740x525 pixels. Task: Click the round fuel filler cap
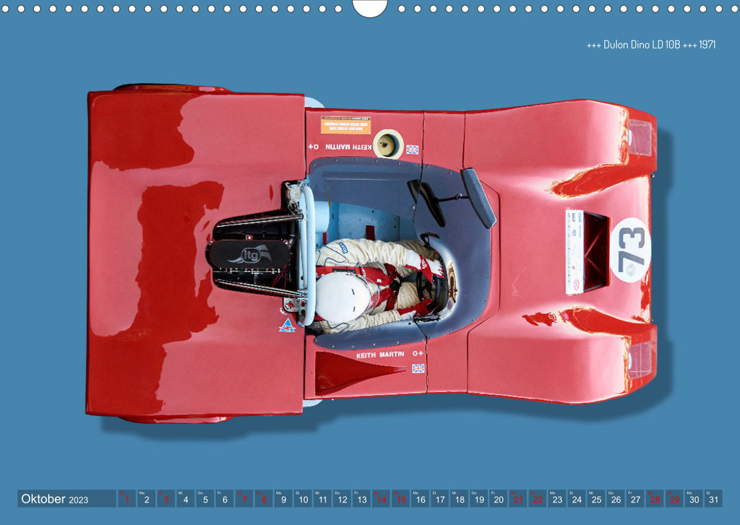[387, 144]
